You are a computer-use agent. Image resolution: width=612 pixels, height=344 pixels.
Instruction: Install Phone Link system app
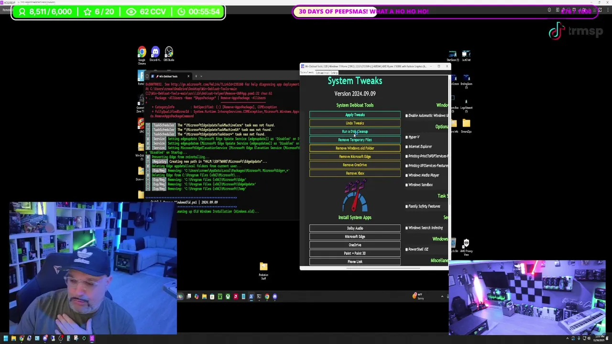(x=355, y=262)
